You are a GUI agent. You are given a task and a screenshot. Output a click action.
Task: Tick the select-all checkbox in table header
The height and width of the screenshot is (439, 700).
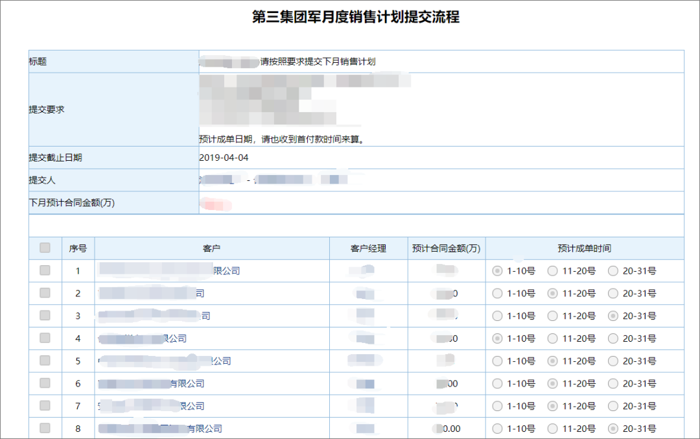pyautogui.click(x=45, y=248)
